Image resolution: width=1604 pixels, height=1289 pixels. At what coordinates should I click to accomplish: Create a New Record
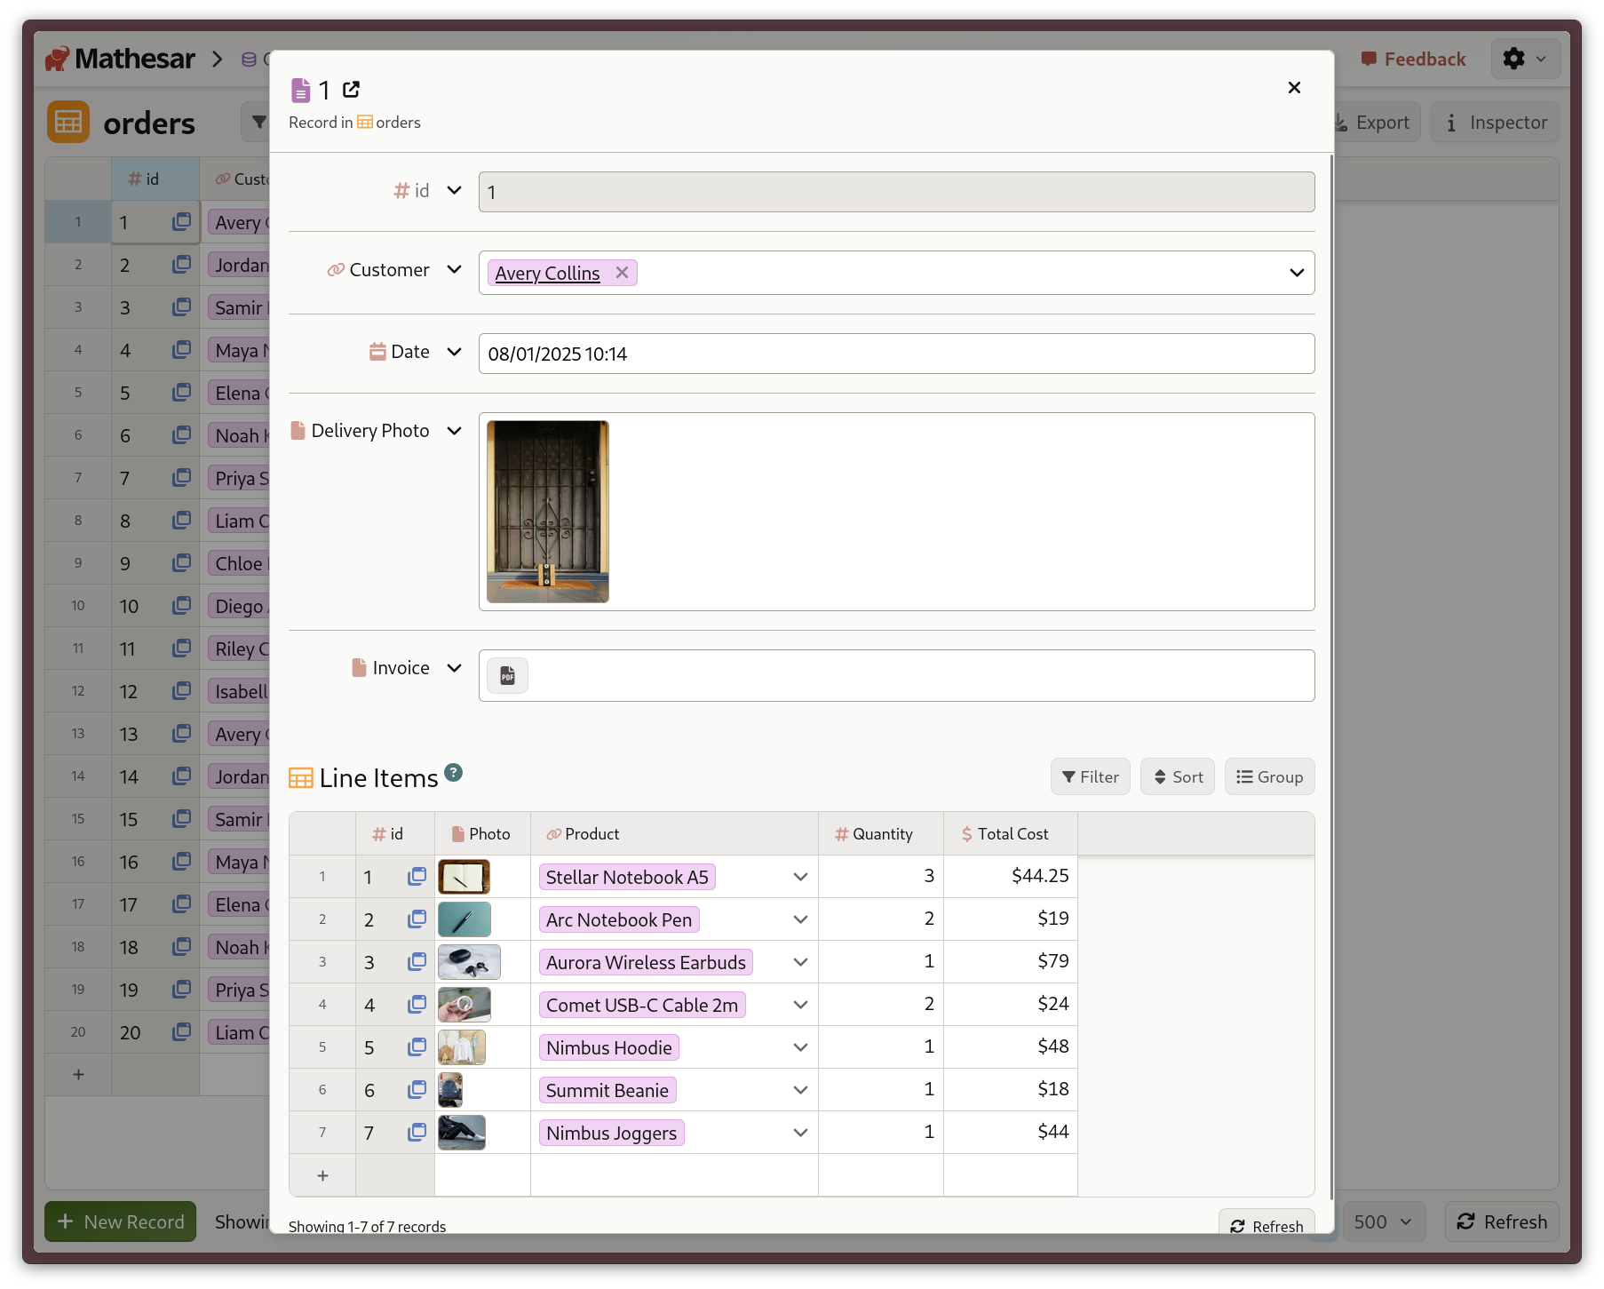pos(120,1221)
